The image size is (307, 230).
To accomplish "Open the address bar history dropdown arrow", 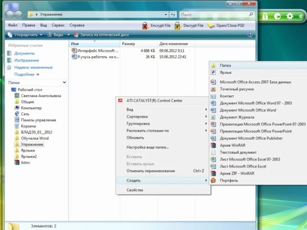I will pyautogui.click(x=166, y=15).
